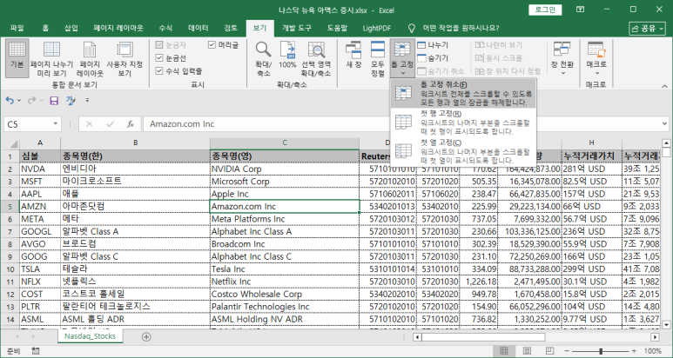
Task: Open the Formulas (수식) tab
Action: coord(165,29)
